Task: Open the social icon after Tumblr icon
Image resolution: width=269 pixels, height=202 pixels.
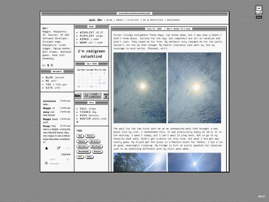Action: point(52,65)
